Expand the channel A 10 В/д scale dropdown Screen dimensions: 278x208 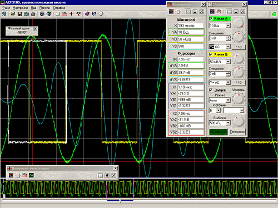click(x=229, y=26)
